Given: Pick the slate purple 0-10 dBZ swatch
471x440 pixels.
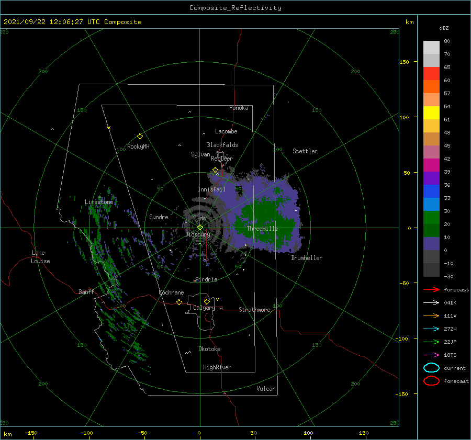Looking at the screenshot, I should (431, 244).
